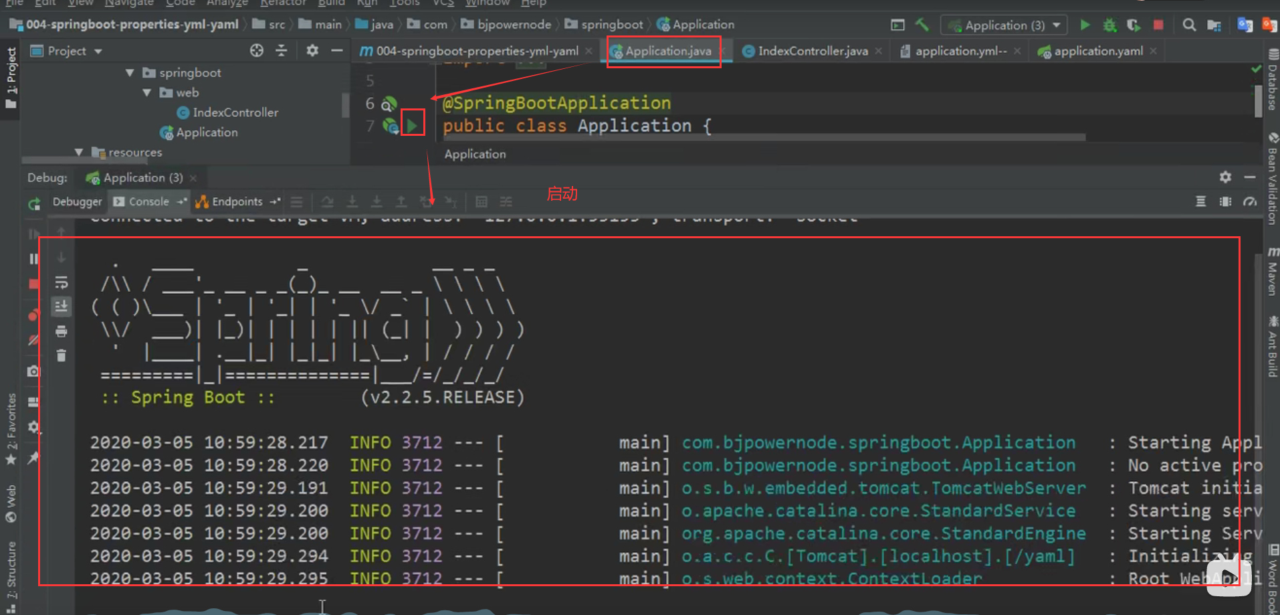1280x615 pixels.
Task: Minimize the Debug tool window
Action: click(x=1250, y=177)
